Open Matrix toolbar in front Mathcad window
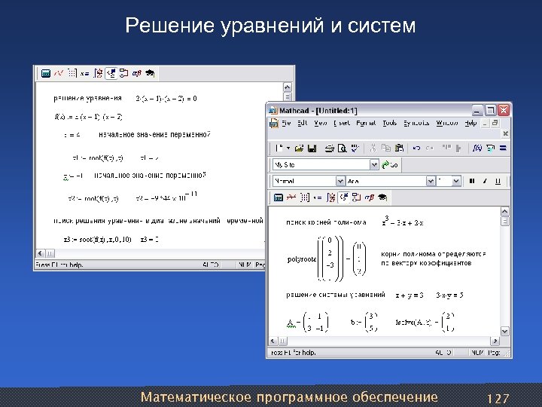This screenshot has height=407, width=542. [x=305, y=197]
